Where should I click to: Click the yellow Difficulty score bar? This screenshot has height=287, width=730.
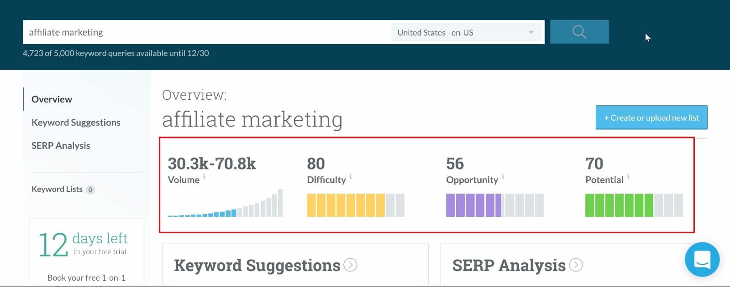pos(356,205)
